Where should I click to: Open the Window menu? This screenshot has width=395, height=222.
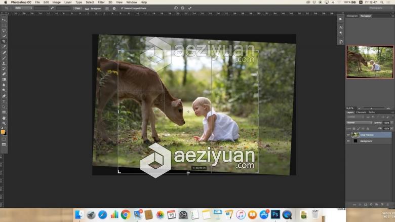pyautogui.click(x=132, y=2)
